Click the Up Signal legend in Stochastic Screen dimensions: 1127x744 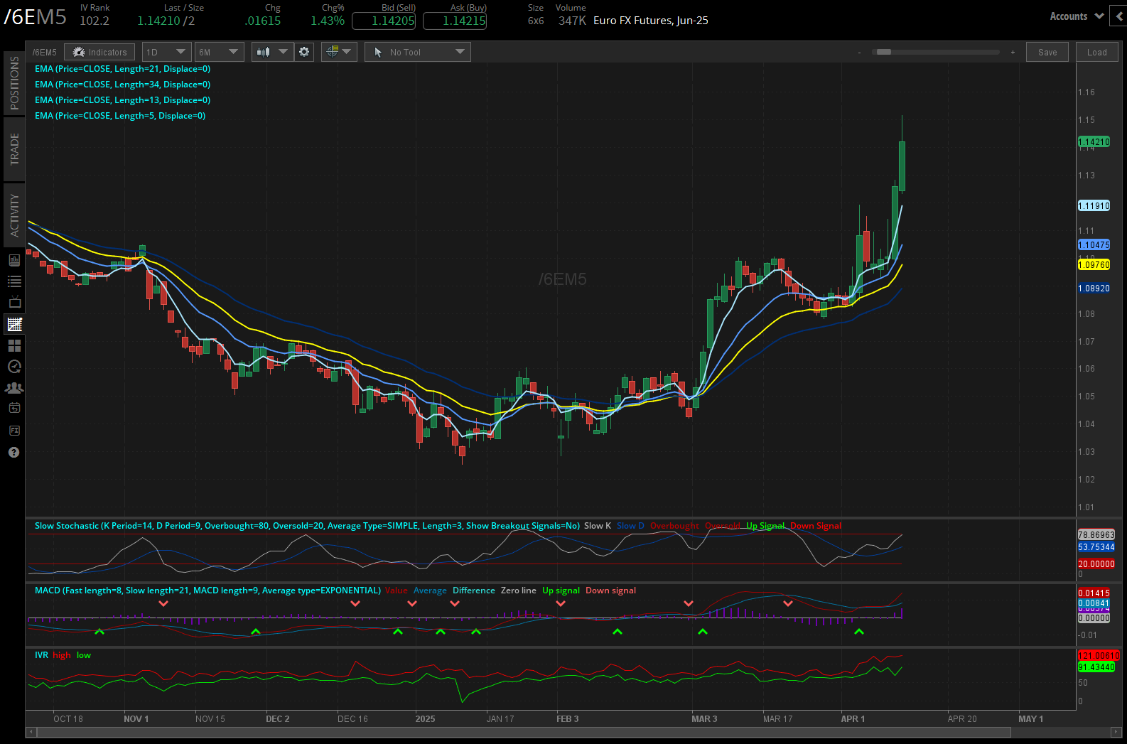[765, 526]
